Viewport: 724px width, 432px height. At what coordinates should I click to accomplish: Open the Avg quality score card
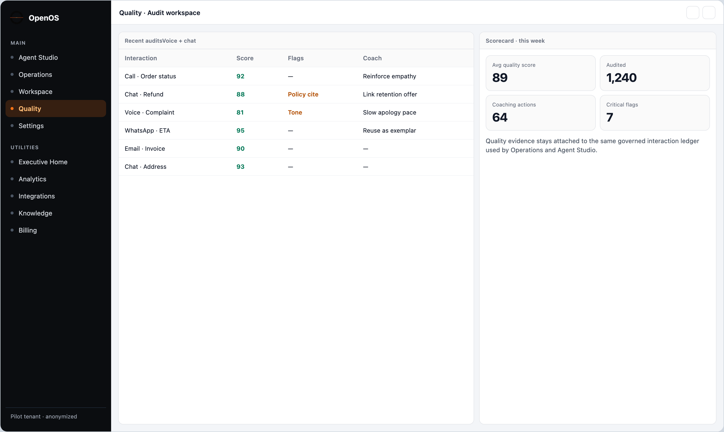pyautogui.click(x=540, y=73)
